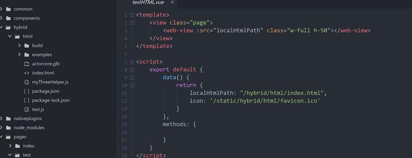Click the myThreeHelper.js script icon
The image size is (412, 158).
(27, 82)
